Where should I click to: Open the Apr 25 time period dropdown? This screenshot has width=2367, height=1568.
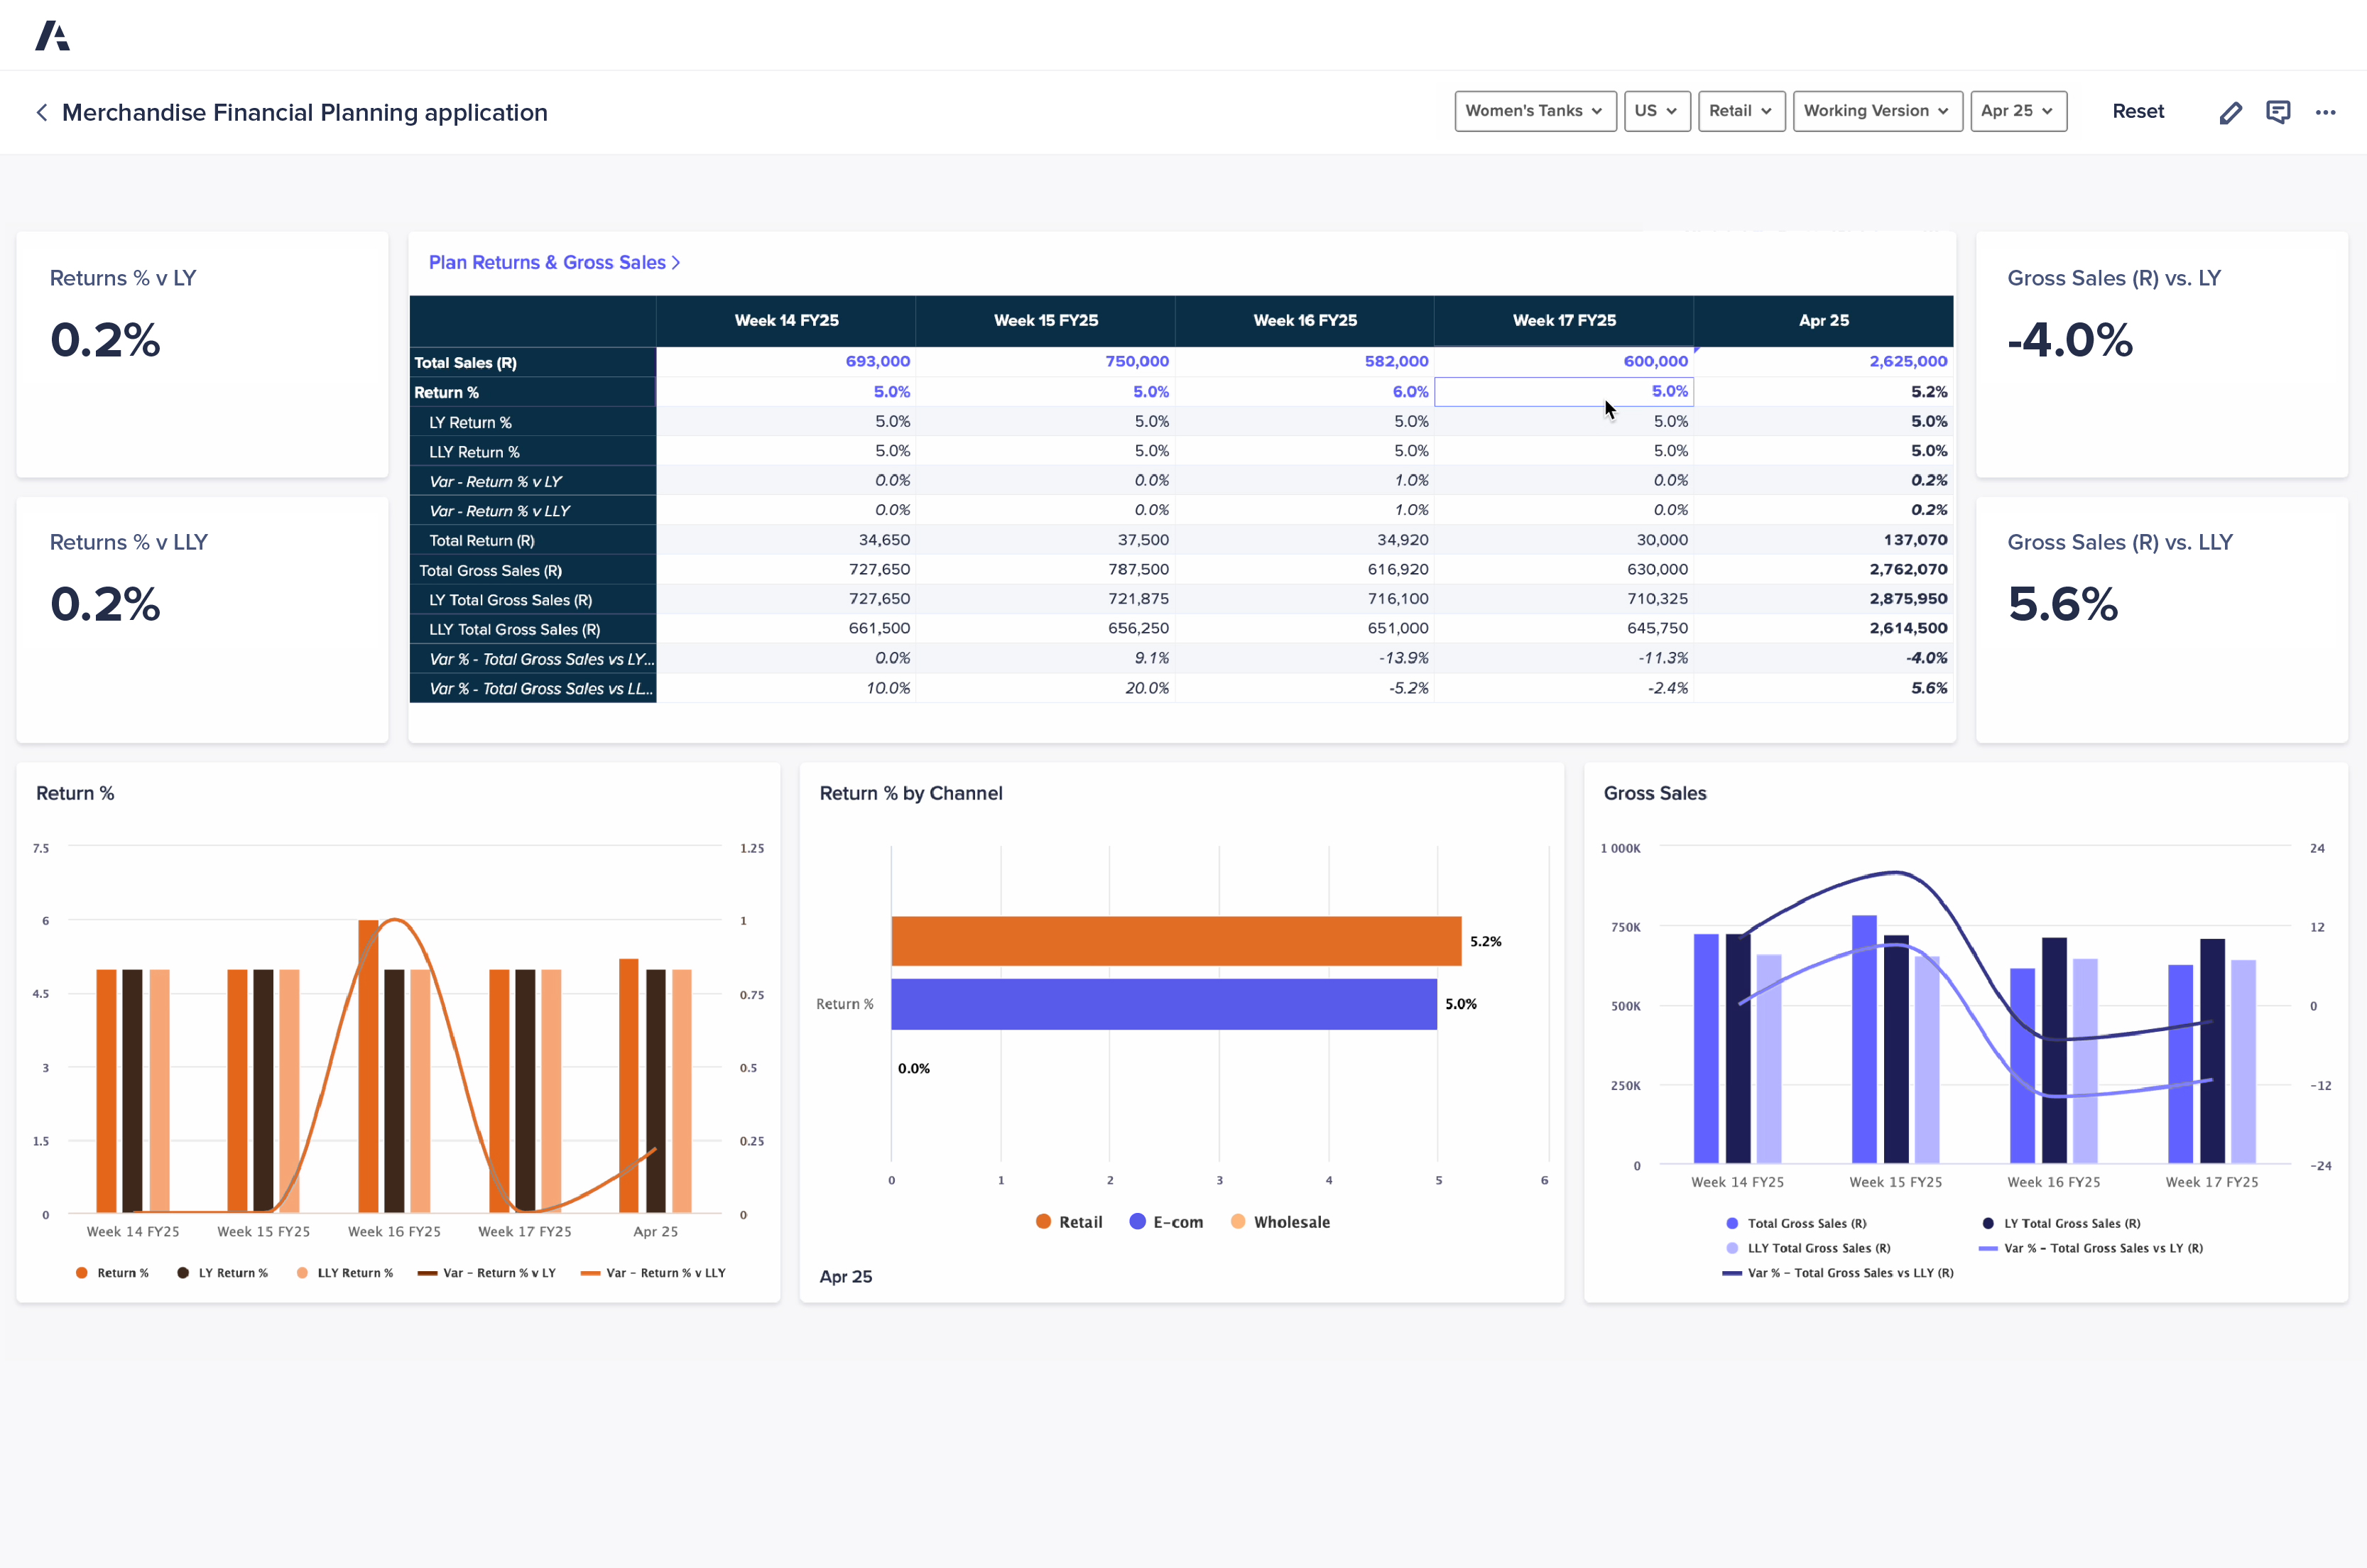pos(2018,111)
